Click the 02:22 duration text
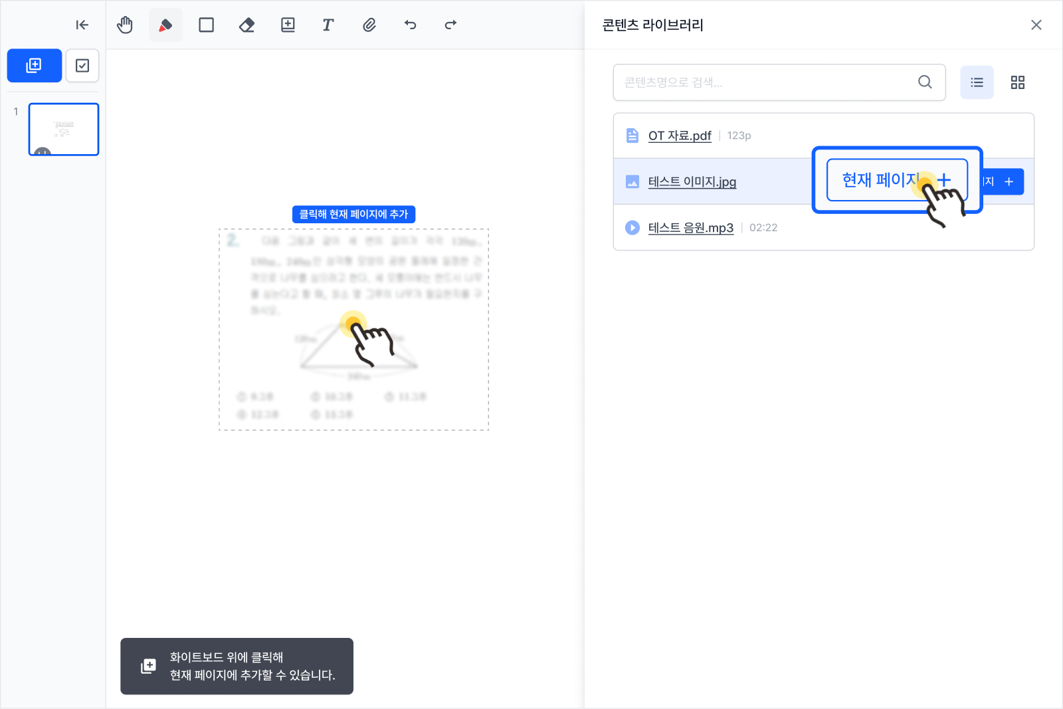The height and width of the screenshot is (709, 1063). click(763, 228)
